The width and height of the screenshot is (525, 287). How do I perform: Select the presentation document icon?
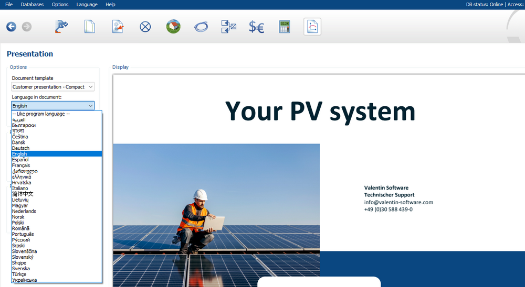click(x=312, y=27)
